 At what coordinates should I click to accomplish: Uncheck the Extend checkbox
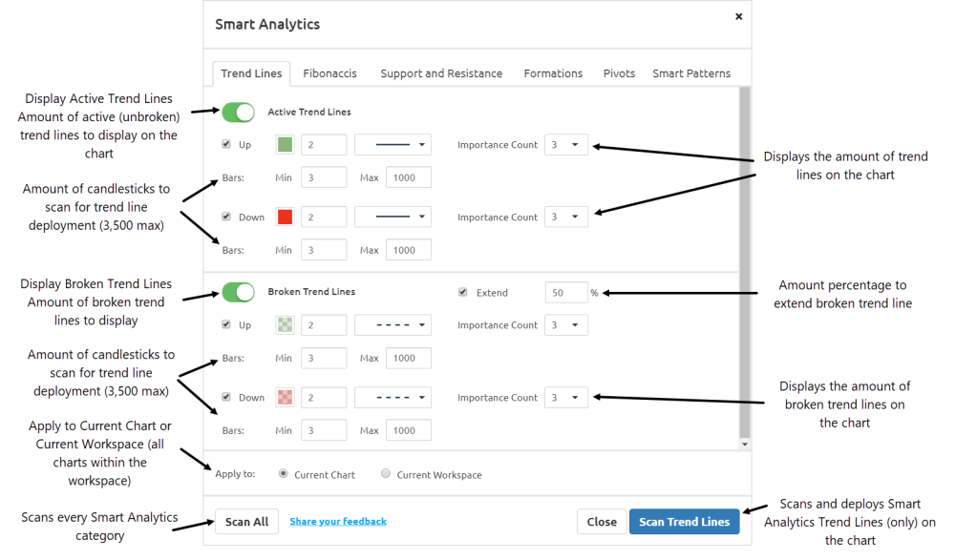tap(463, 292)
